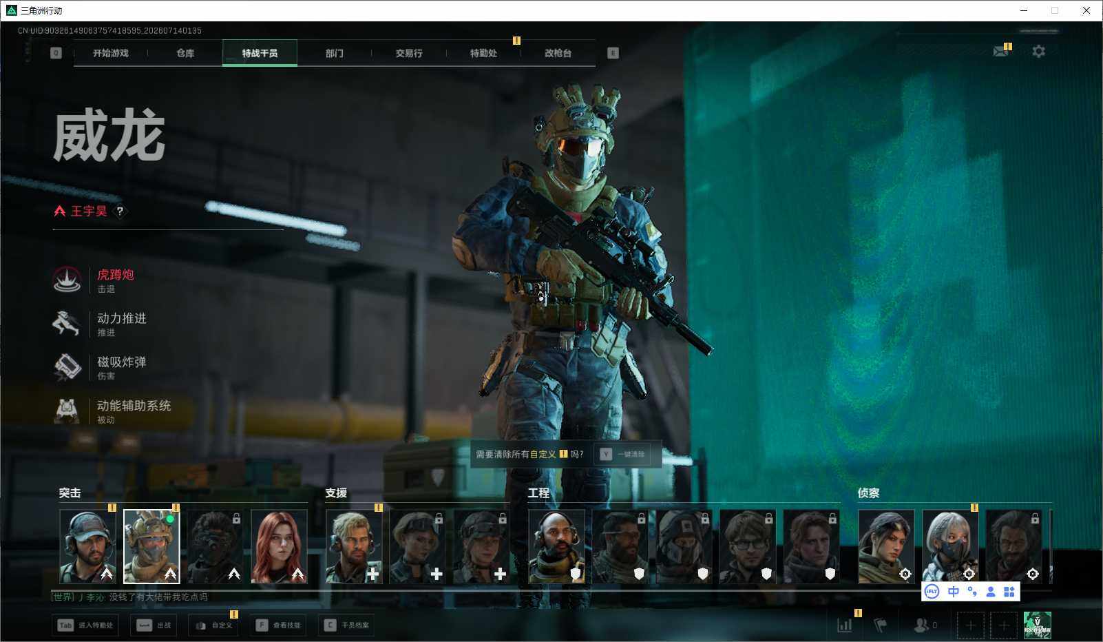Click the user account icon in IME bar
1103x642 pixels.
[991, 592]
